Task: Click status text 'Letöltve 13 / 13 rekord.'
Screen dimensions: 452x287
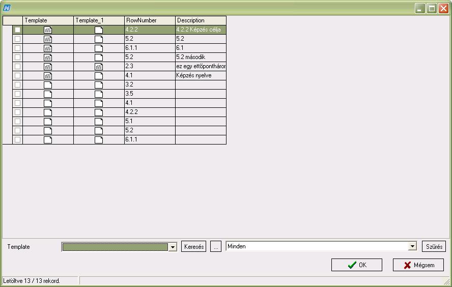Action: [32, 281]
